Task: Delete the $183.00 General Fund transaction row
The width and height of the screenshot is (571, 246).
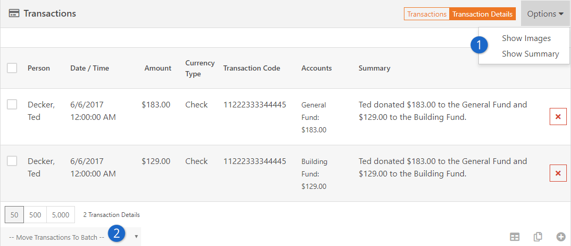Action: [558, 116]
